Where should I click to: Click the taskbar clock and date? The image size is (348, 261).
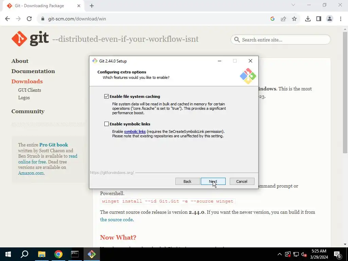click(319, 254)
